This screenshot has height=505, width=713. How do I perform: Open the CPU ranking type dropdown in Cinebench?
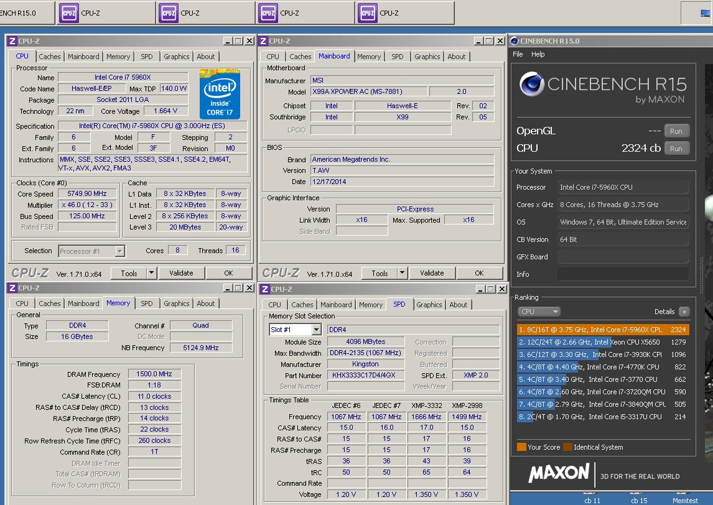pyautogui.click(x=539, y=312)
